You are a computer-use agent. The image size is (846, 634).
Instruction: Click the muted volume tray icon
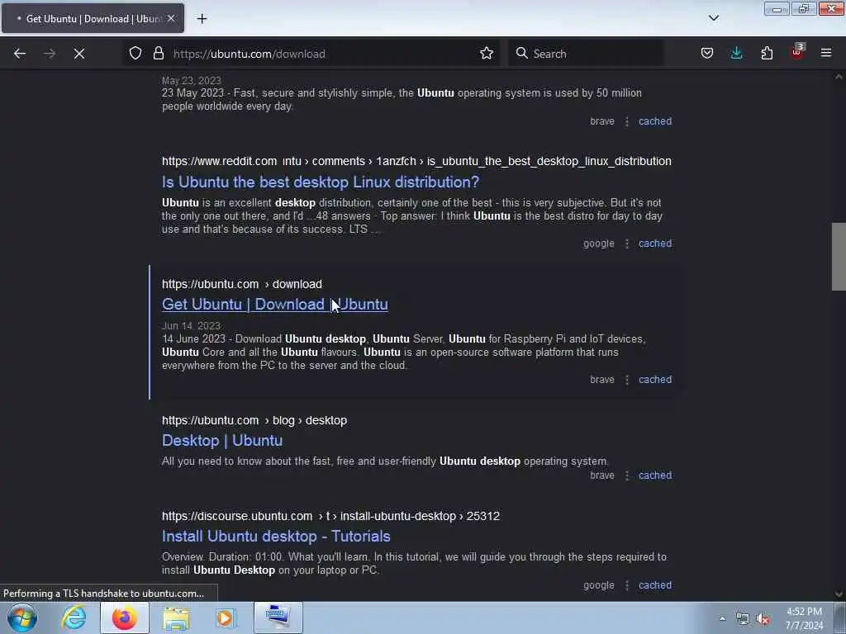[763, 619]
